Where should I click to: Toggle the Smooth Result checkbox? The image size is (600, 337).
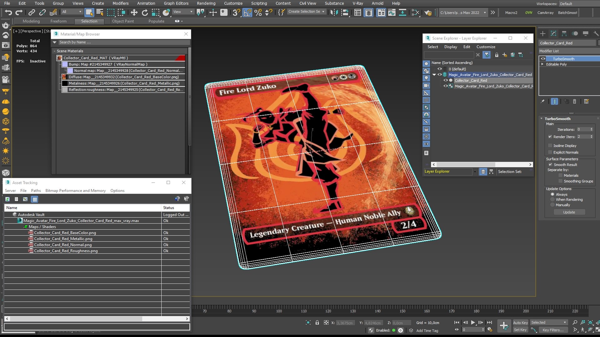point(550,164)
